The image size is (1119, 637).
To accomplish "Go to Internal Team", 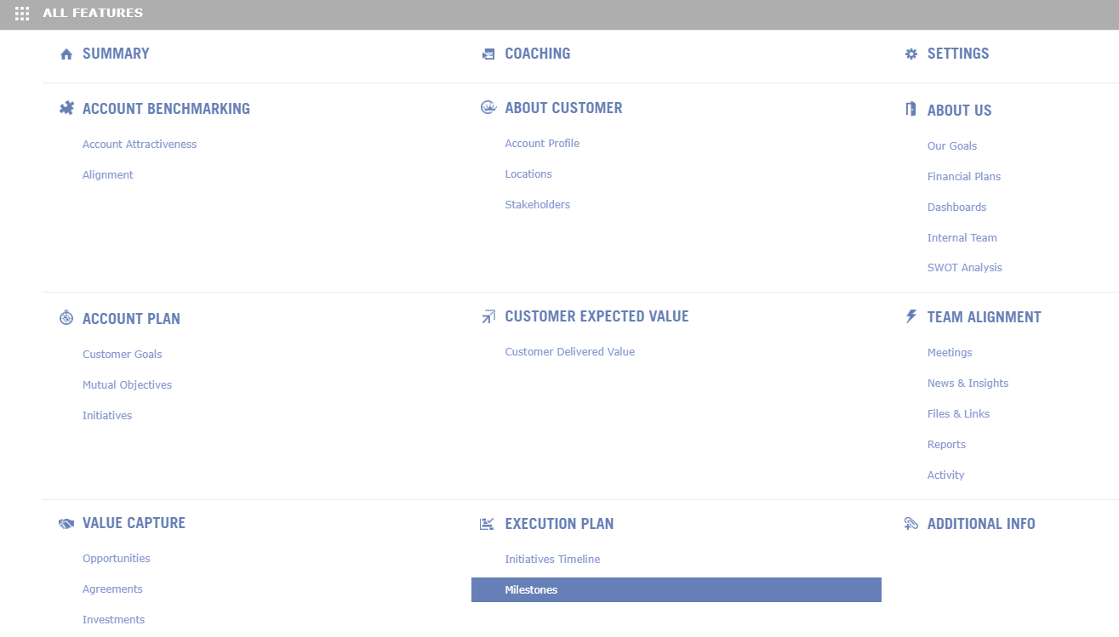I will pyautogui.click(x=962, y=238).
